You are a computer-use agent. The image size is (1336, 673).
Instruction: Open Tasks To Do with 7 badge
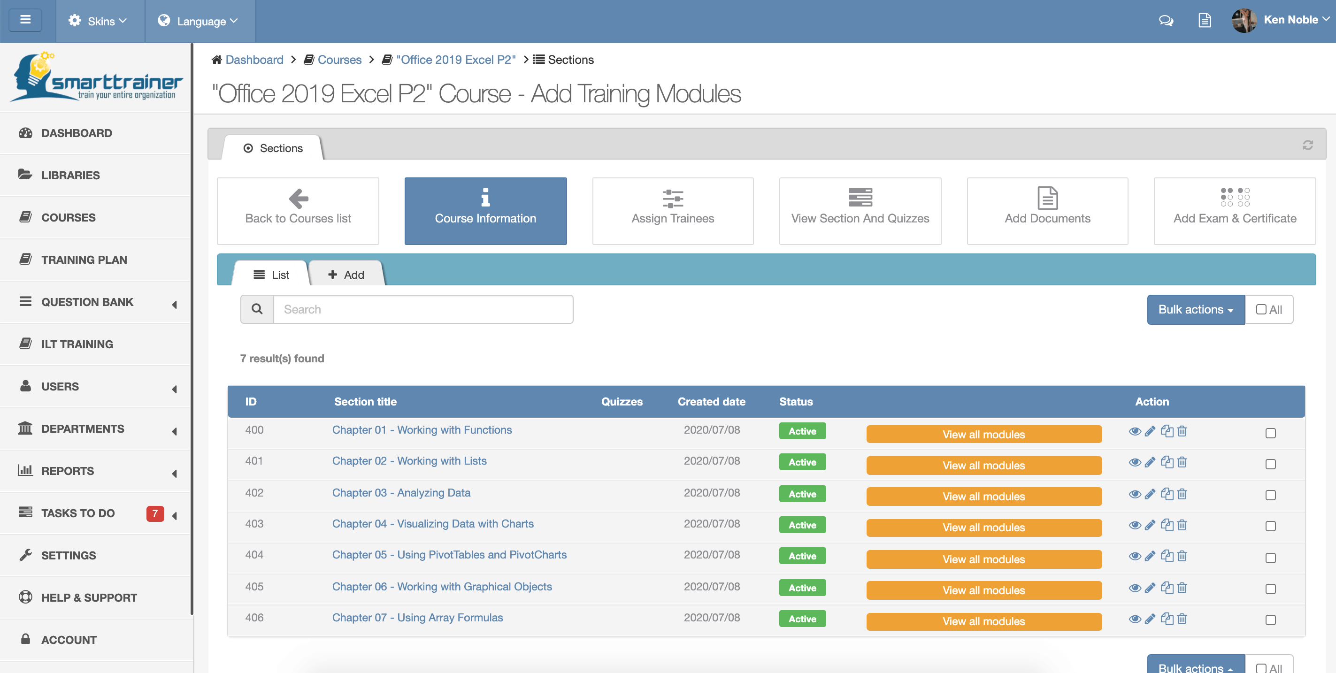click(95, 513)
